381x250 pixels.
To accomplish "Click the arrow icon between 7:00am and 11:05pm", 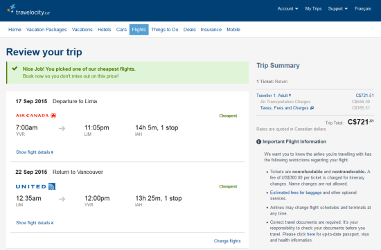I will click(62, 128).
